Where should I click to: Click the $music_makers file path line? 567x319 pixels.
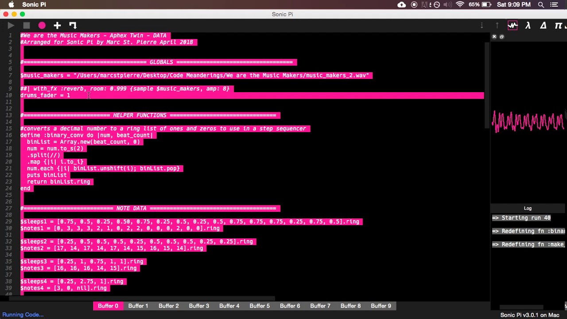(196, 75)
